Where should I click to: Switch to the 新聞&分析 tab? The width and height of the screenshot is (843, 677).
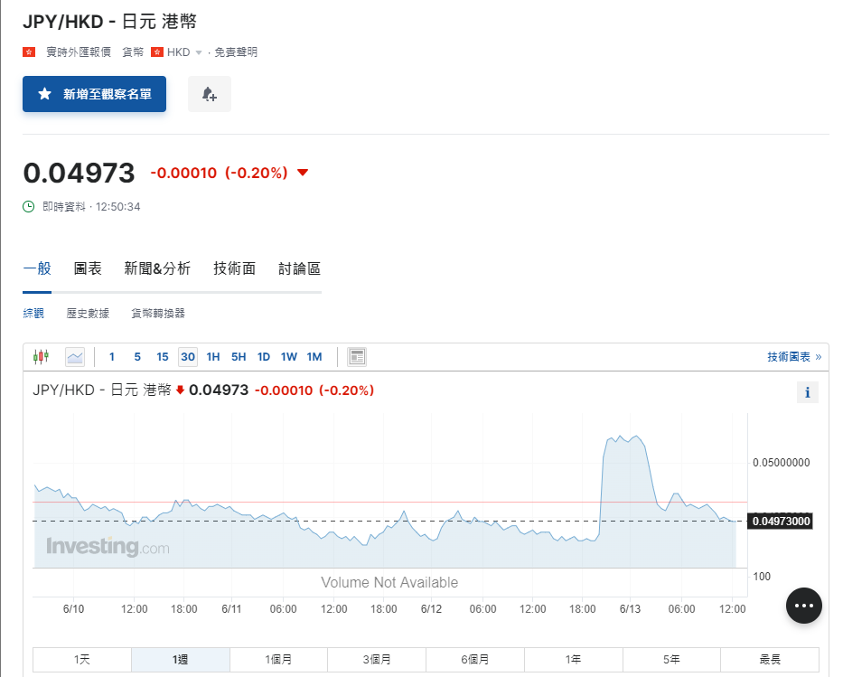click(x=158, y=268)
